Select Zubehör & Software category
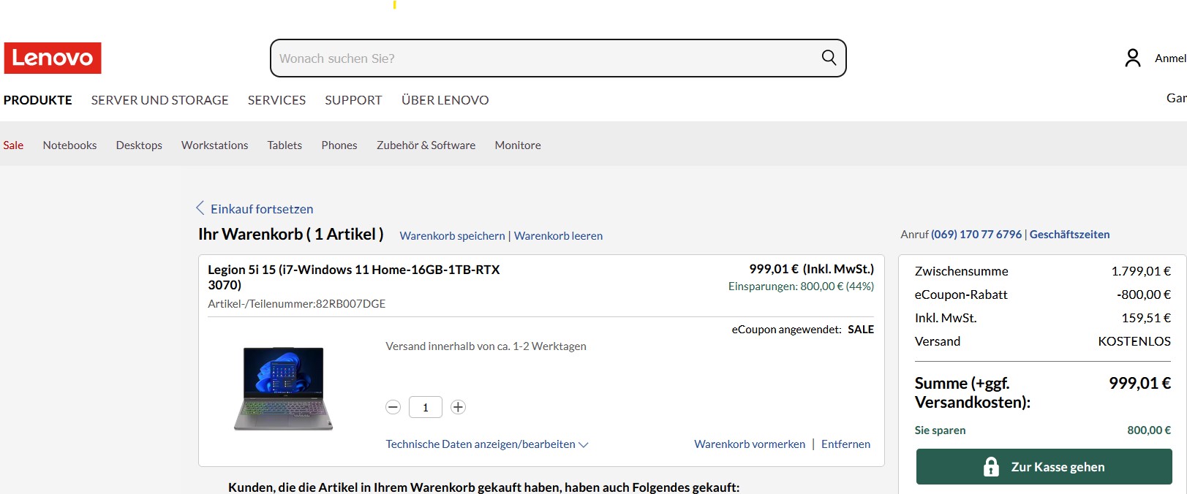Screen dimensions: 1187x494 click(426, 145)
